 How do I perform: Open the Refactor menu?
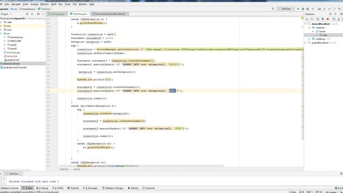click(x=44, y=4)
